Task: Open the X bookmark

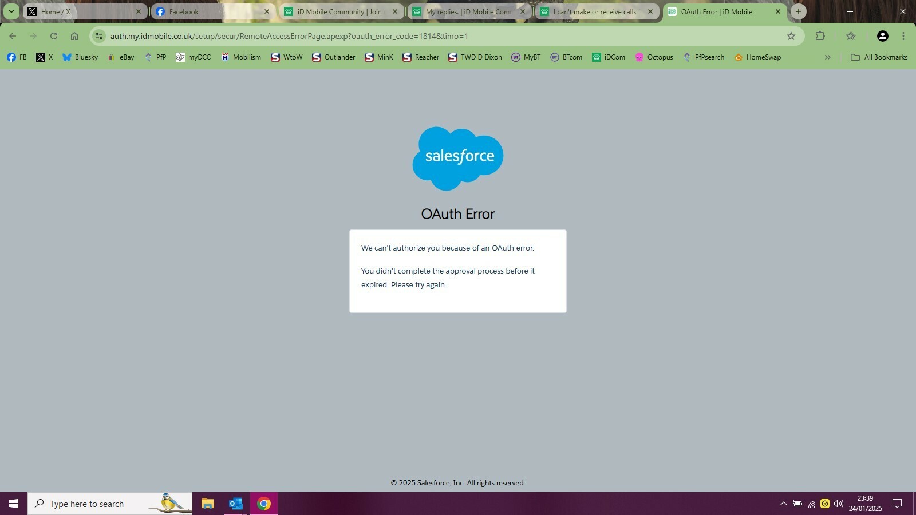Action: [45, 57]
